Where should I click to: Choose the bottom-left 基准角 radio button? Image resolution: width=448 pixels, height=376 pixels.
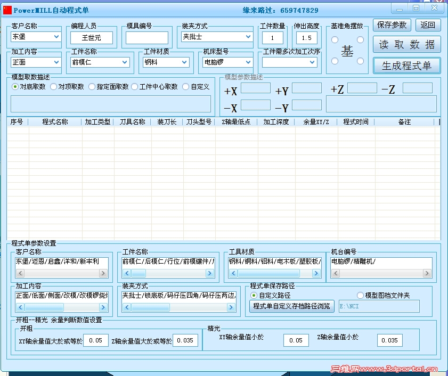(335, 61)
